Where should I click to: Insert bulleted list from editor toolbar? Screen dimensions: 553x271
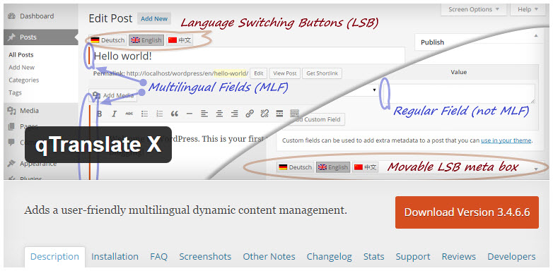[144, 114]
